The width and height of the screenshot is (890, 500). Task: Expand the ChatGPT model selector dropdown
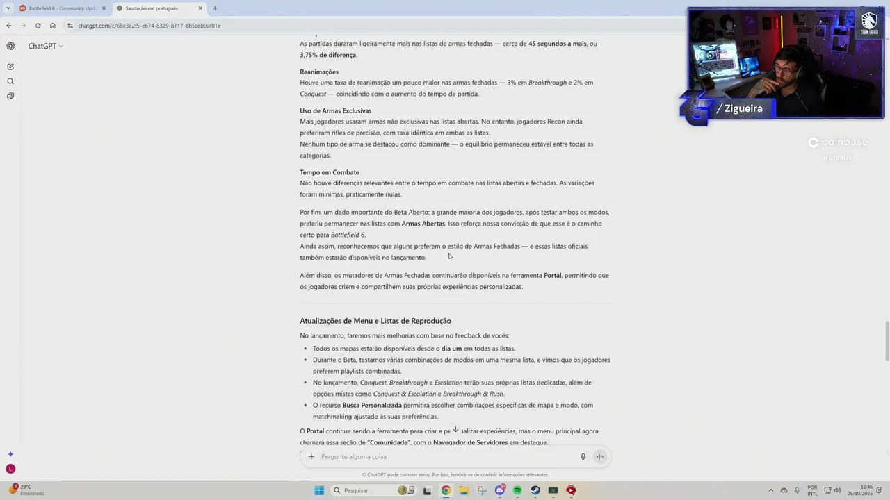[46, 46]
